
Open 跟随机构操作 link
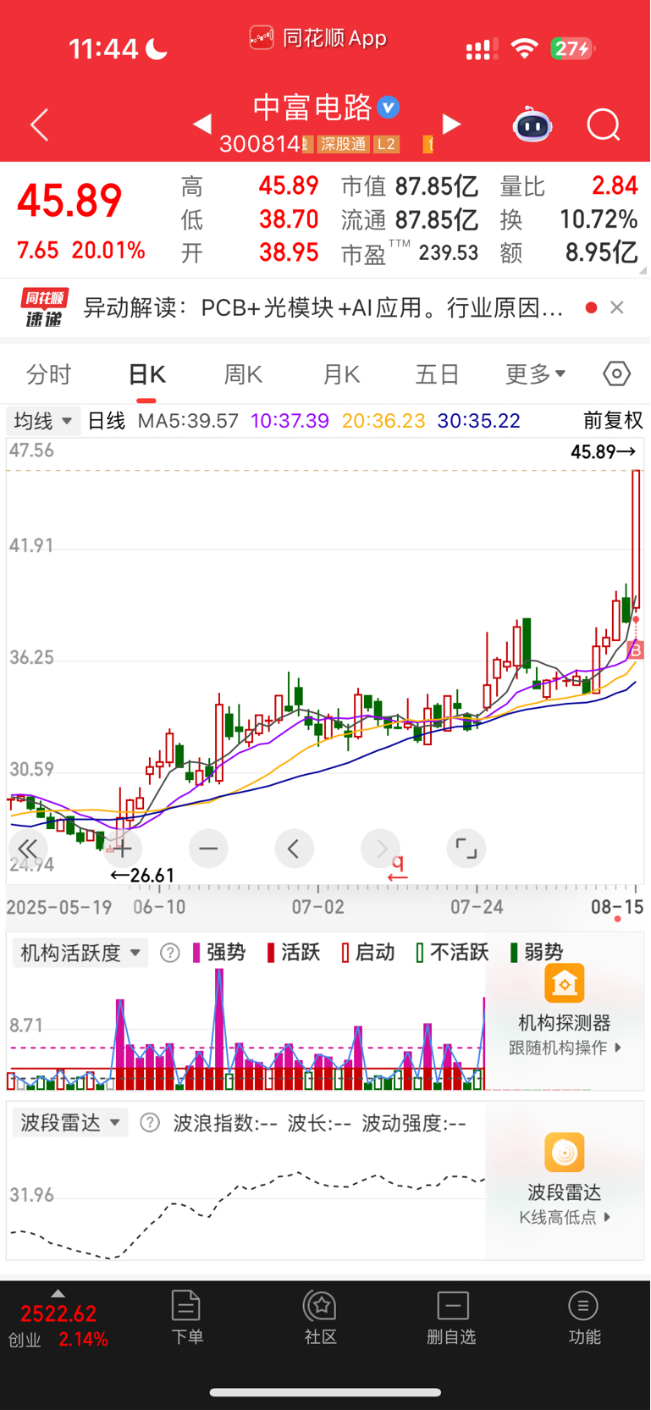coord(565,1048)
